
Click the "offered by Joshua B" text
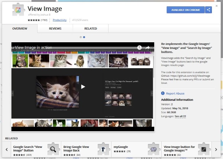click(x=39, y=14)
